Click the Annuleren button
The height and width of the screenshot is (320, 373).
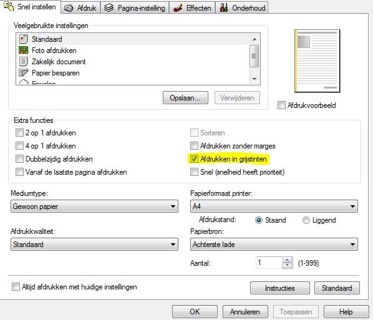click(245, 312)
